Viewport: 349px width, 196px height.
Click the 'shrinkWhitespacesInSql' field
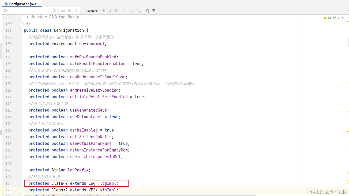pyautogui.click(x=95, y=157)
